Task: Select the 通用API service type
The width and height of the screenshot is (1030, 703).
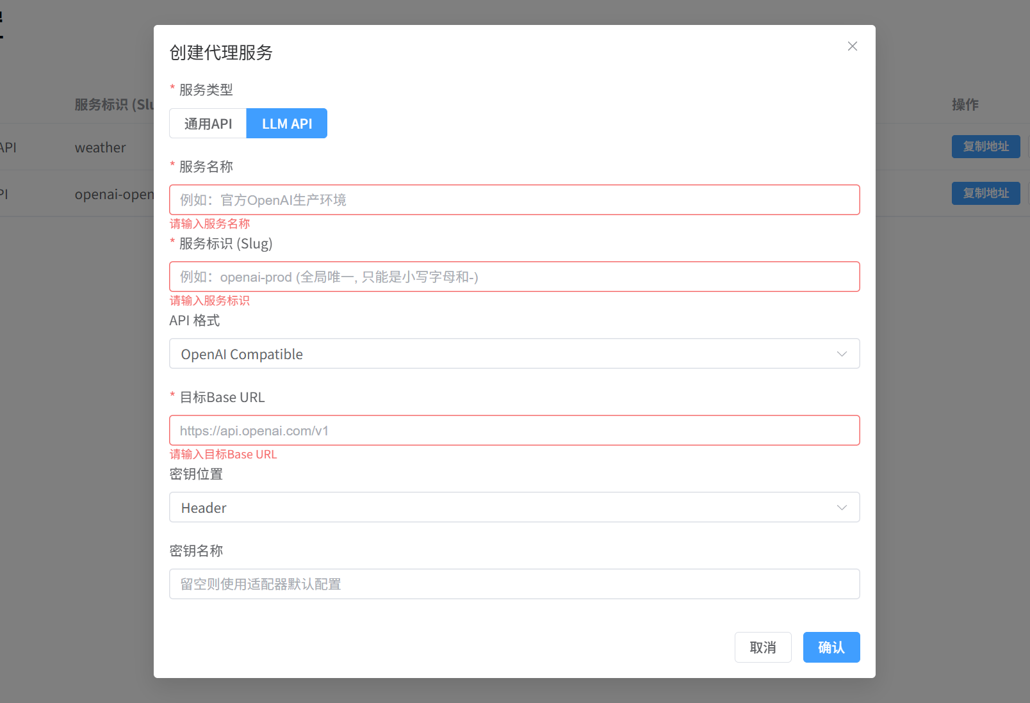Action: click(208, 124)
